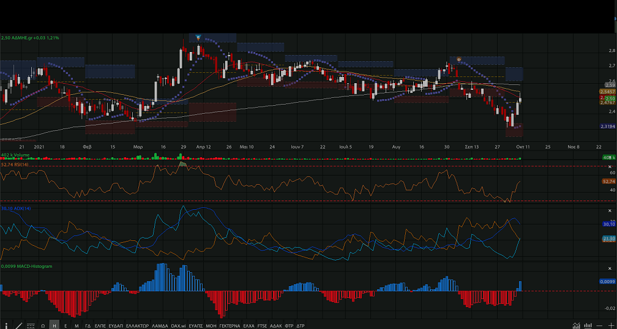Open the indicators chart icon at bottom right

577,325
